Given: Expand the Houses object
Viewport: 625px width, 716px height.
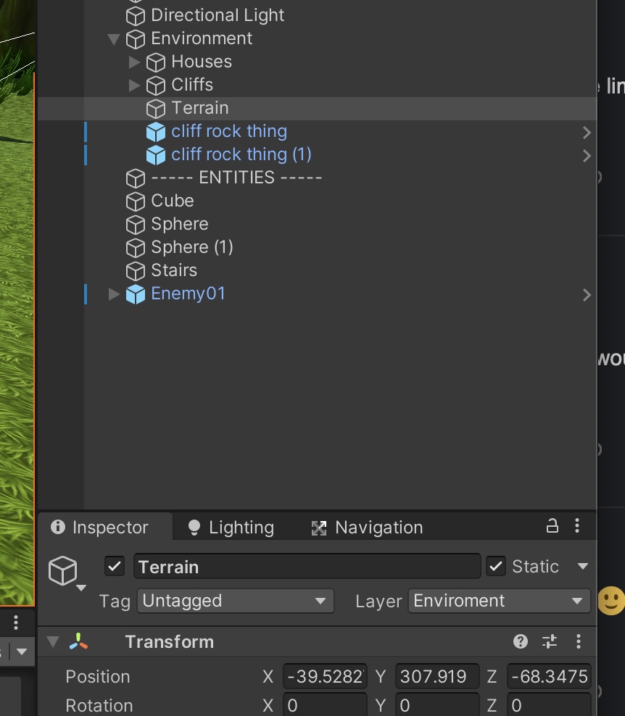Looking at the screenshot, I should pyautogui.click(x=134, y=62).
